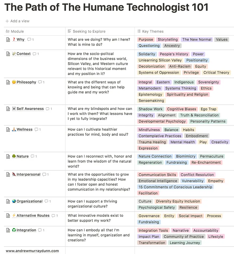Viewport: 234px width, 254px height.
Task: Open the Alternative Routes module page
Action: 33,216
